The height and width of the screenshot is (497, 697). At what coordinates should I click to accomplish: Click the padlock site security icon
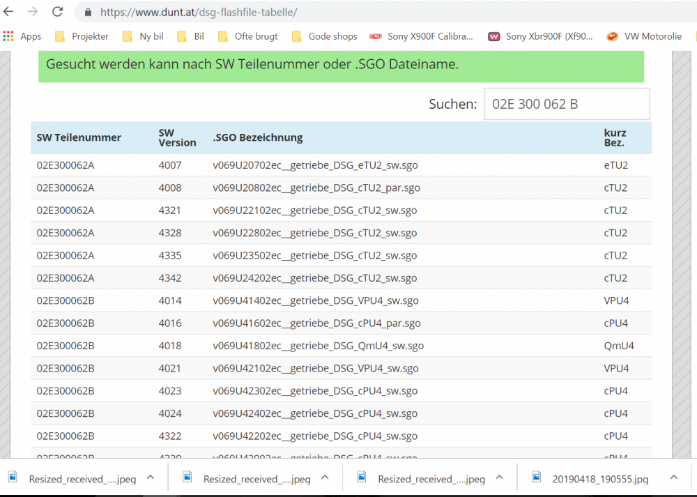pyautogui.click(x=88, y=12)
